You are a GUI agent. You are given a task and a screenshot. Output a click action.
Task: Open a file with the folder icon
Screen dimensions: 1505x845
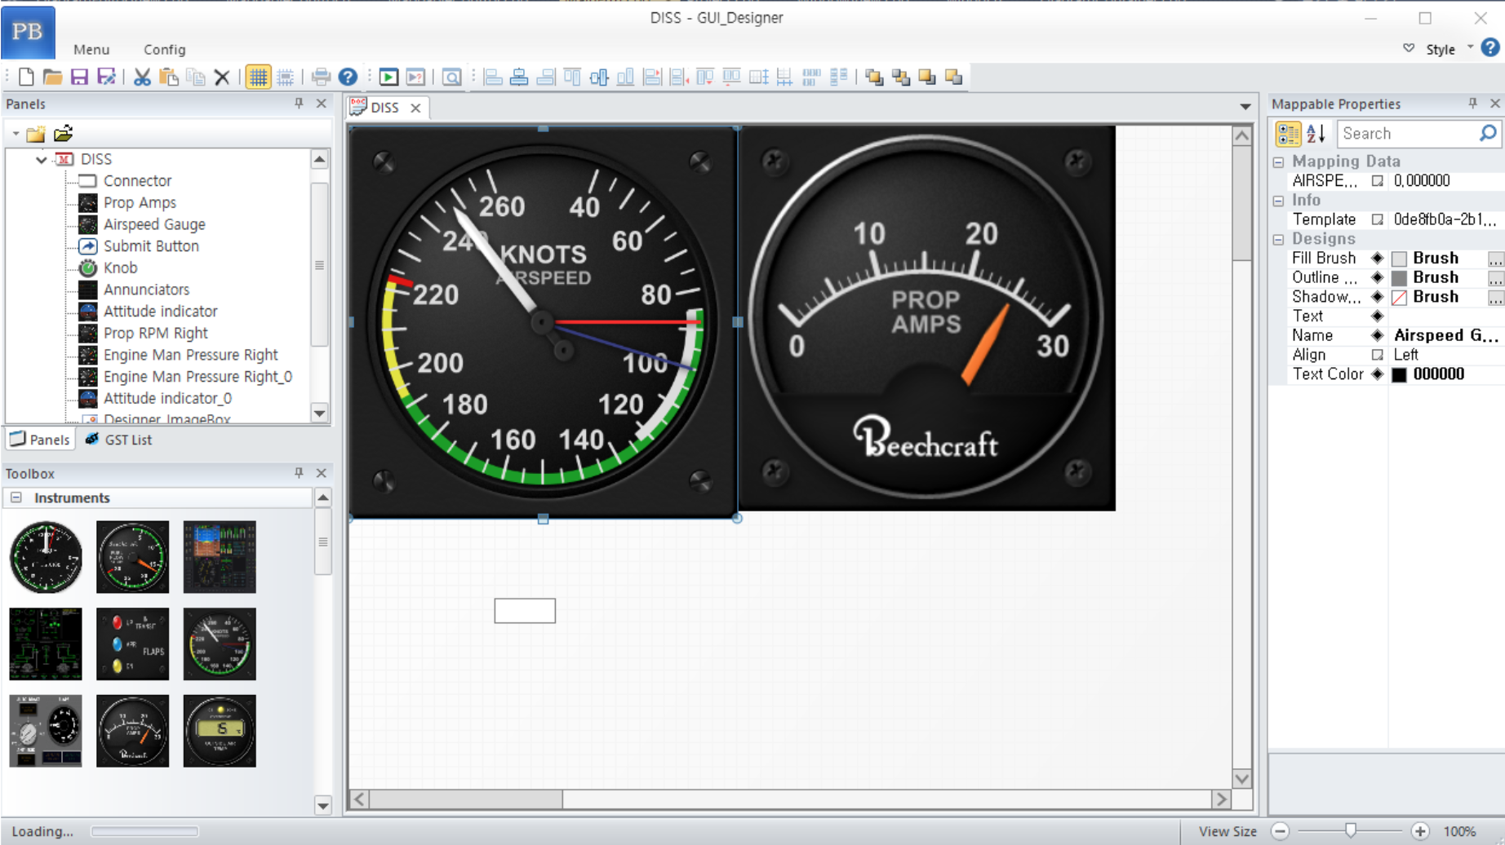tap(52, 77)
